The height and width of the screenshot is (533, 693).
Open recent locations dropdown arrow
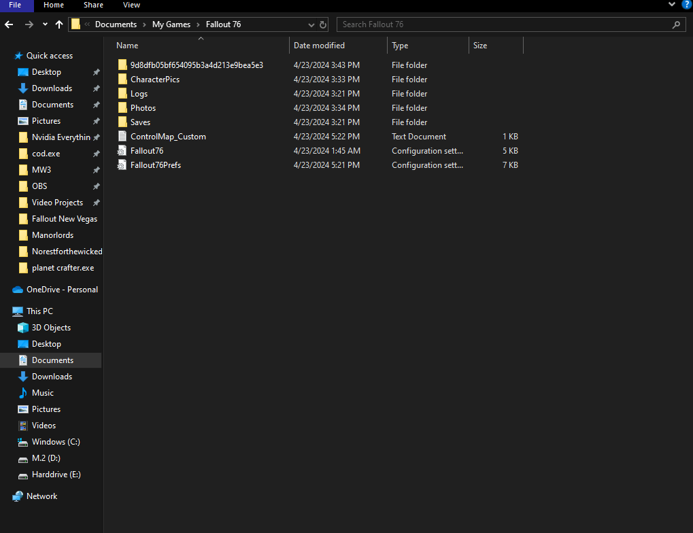click(x=45, y=24)
